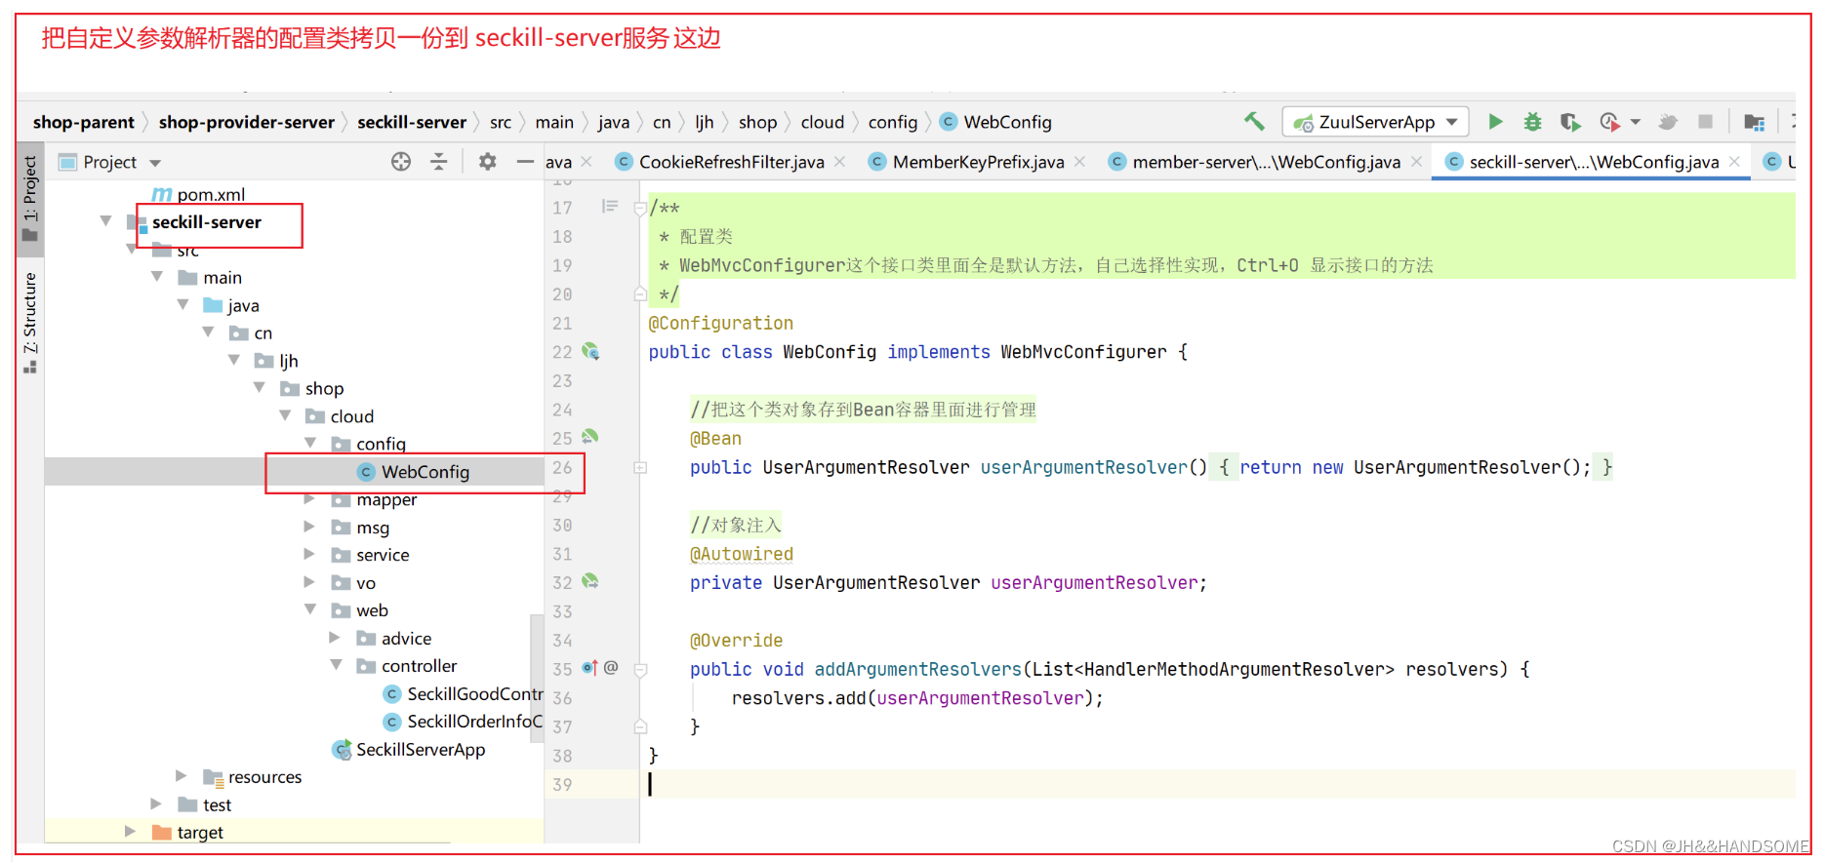The width and height of the screenshot is (1824, 862).
Task: Click the Build project hammer icon
Action: click(x=1254, y=122)
